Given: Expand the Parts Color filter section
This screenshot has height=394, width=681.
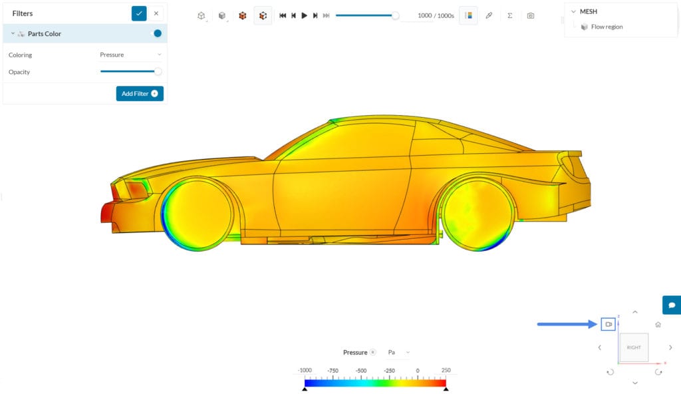Looking at the screenshot, I should point(11,33).
